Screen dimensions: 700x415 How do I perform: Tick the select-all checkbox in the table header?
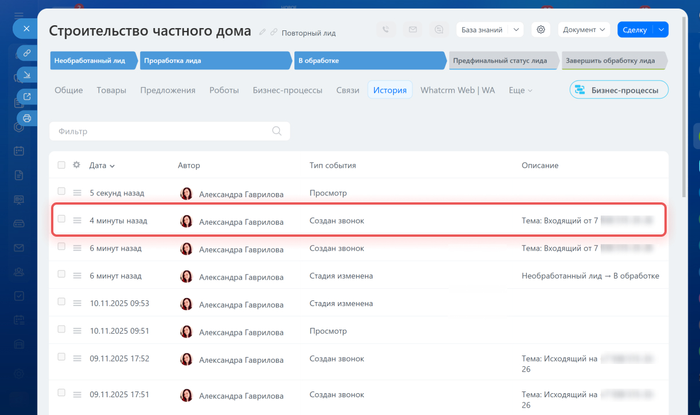pyautogui.click(x=61, y=165)
